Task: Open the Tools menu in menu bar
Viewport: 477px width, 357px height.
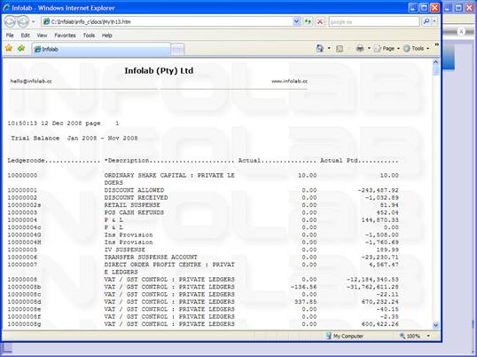Action: (89, 36)
